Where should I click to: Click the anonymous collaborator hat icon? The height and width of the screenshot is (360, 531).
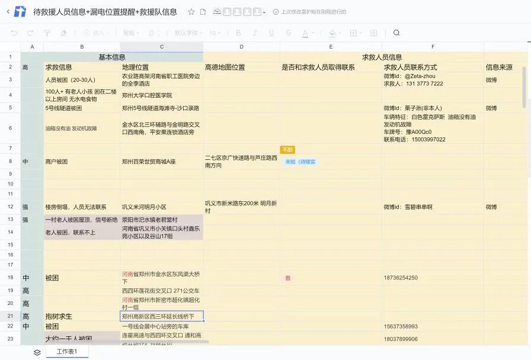pyautogui.click(x=217, y=12)
